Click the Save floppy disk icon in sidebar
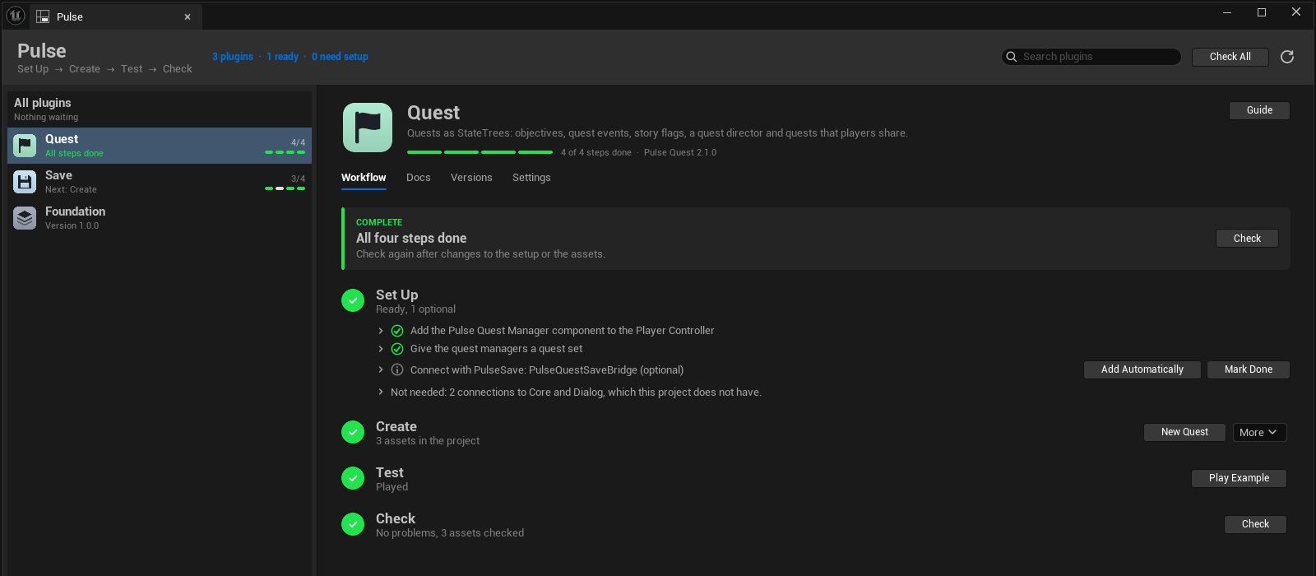Screen dimensions: 1316x576 click(x=25, y=182)
